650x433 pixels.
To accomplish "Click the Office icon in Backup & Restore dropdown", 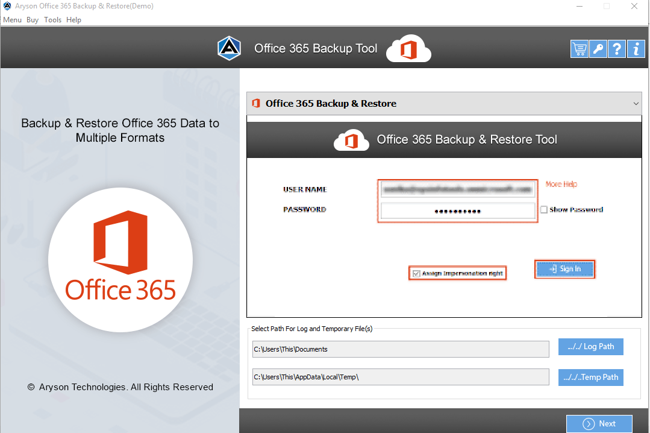I will pos(256,103).
